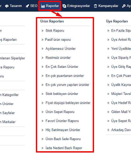Click the double-chevron icon before Resimsiz ürünler
The image size is (131, 153).
point(42,58)
